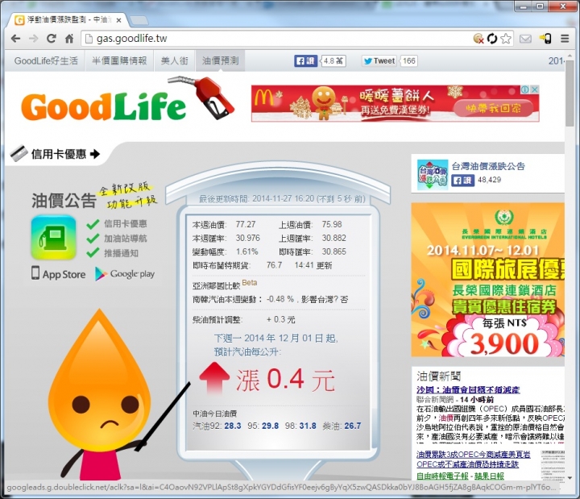This screenshot has height=499, width=580.
Task: Open the Chrome hamburger menu
Action: [x=565, y=39]
